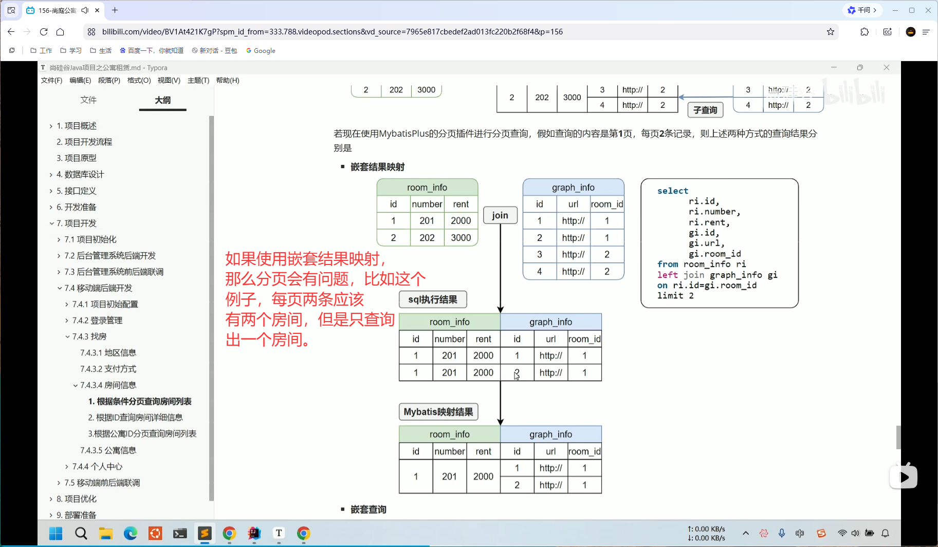The image size is (938, 547).
Task: Open the tab search icon at top-left
Action: [11, 10]
